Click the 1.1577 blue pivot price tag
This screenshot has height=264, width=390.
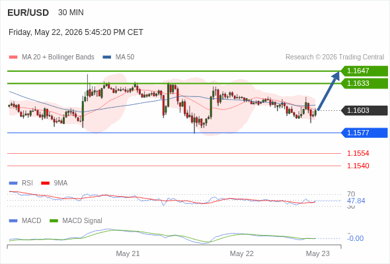point(364,133)
